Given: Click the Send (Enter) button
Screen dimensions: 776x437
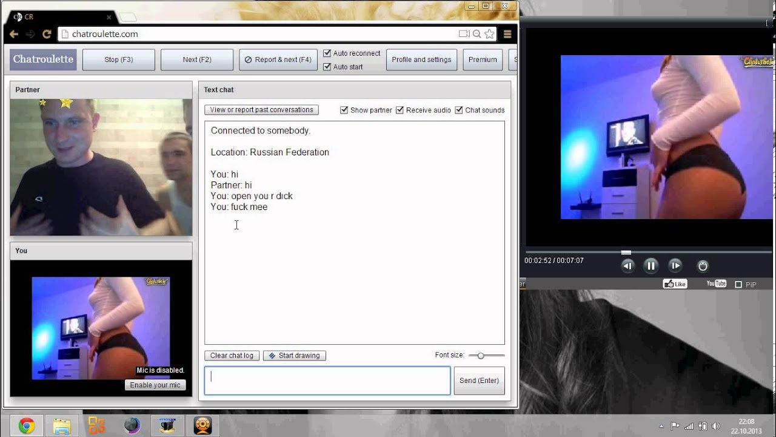Looking at the screenshot, I should click(x=479, y=381).
